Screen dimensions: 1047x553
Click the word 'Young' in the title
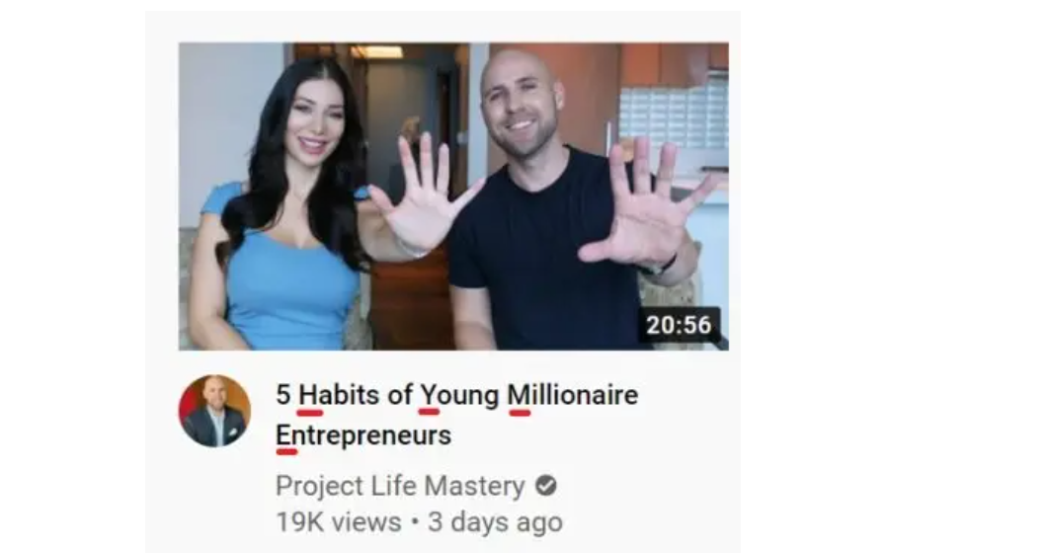pyautogui.click(x=459, y=397)
